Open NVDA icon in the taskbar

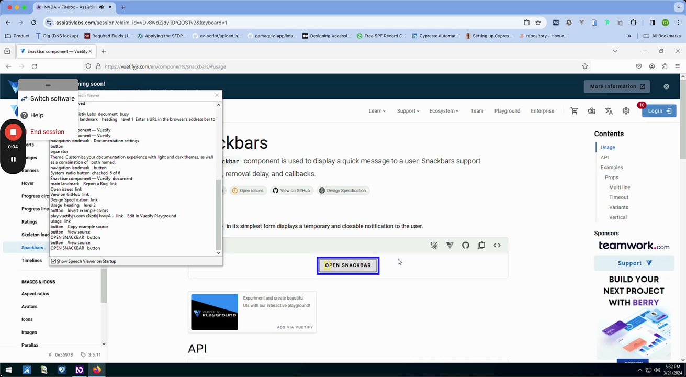pyautogui.click(x=79, y=370)
